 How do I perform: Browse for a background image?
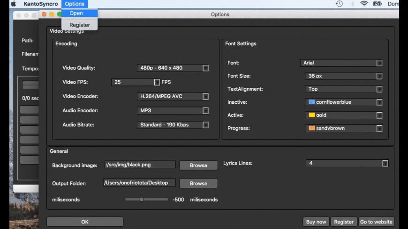(198, 165)
